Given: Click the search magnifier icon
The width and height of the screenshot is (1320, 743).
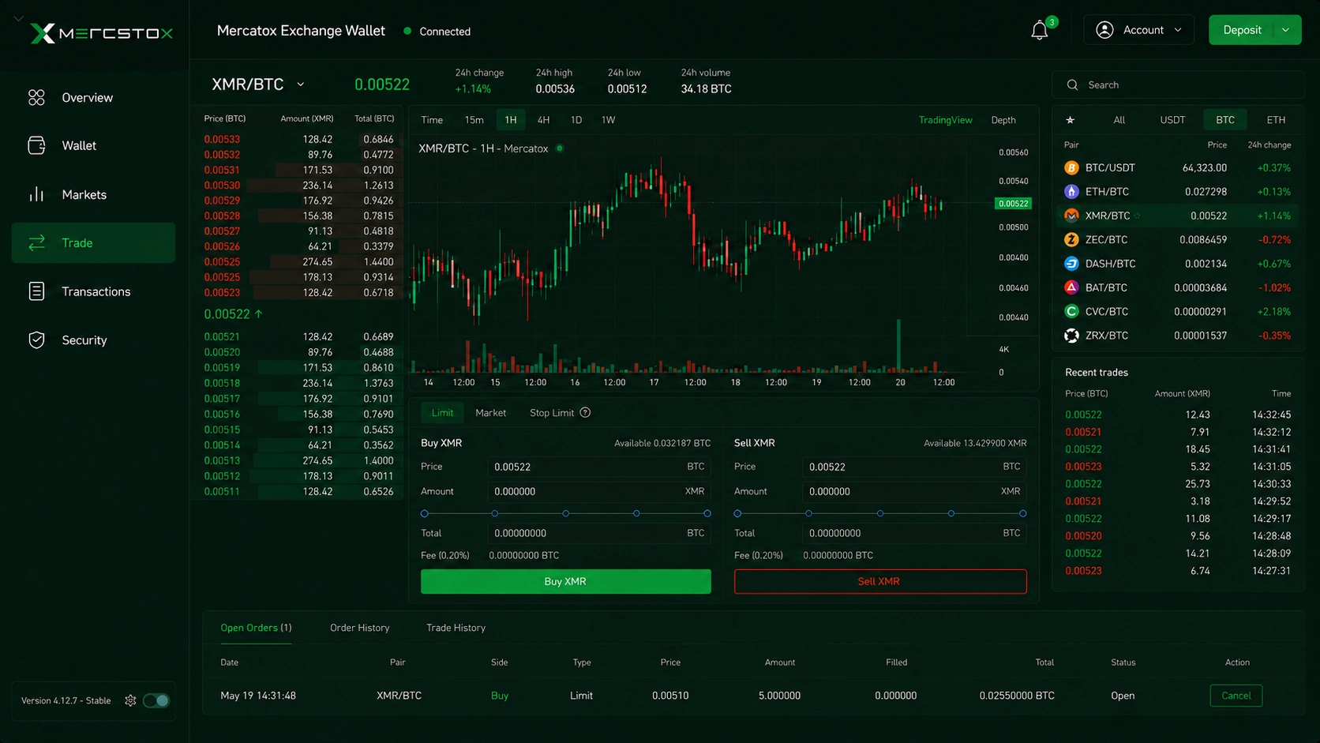Looking at the screenshot, I should [1072, 84].
